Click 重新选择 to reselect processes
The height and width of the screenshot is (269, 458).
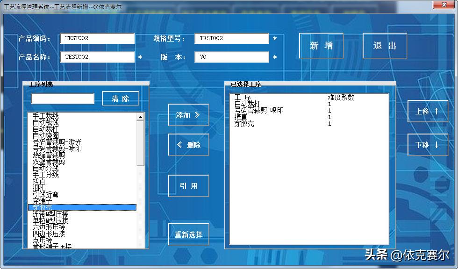[188, 234]
